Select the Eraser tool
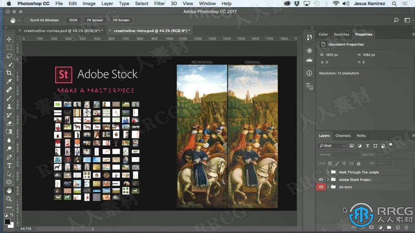This screenshot has width=415, height=233. pyautogui.click(x=9, y=123)
